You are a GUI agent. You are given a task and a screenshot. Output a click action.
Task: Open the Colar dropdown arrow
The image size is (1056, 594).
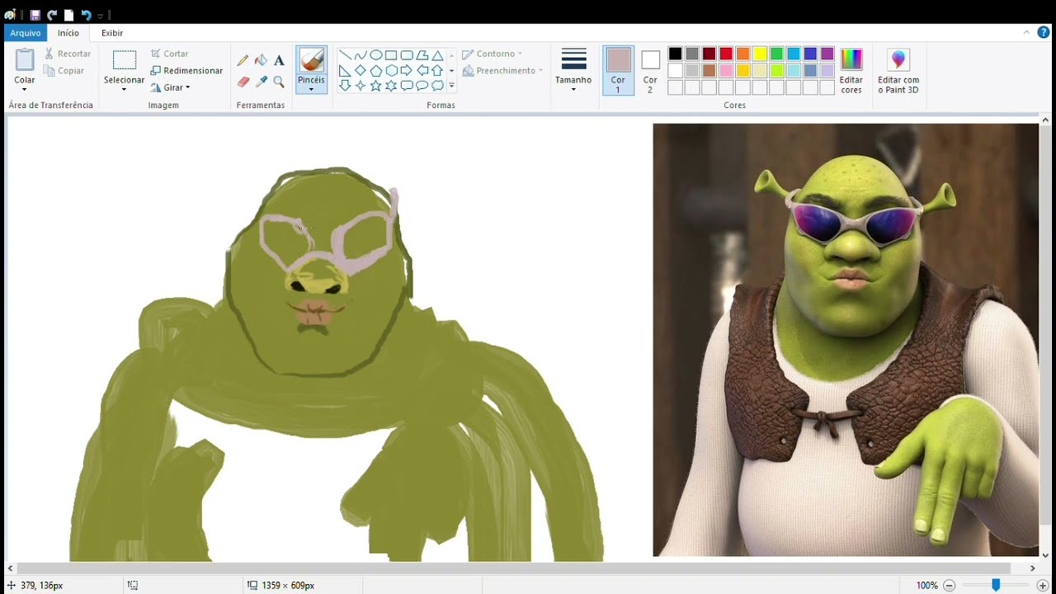(x=25, y=89)
